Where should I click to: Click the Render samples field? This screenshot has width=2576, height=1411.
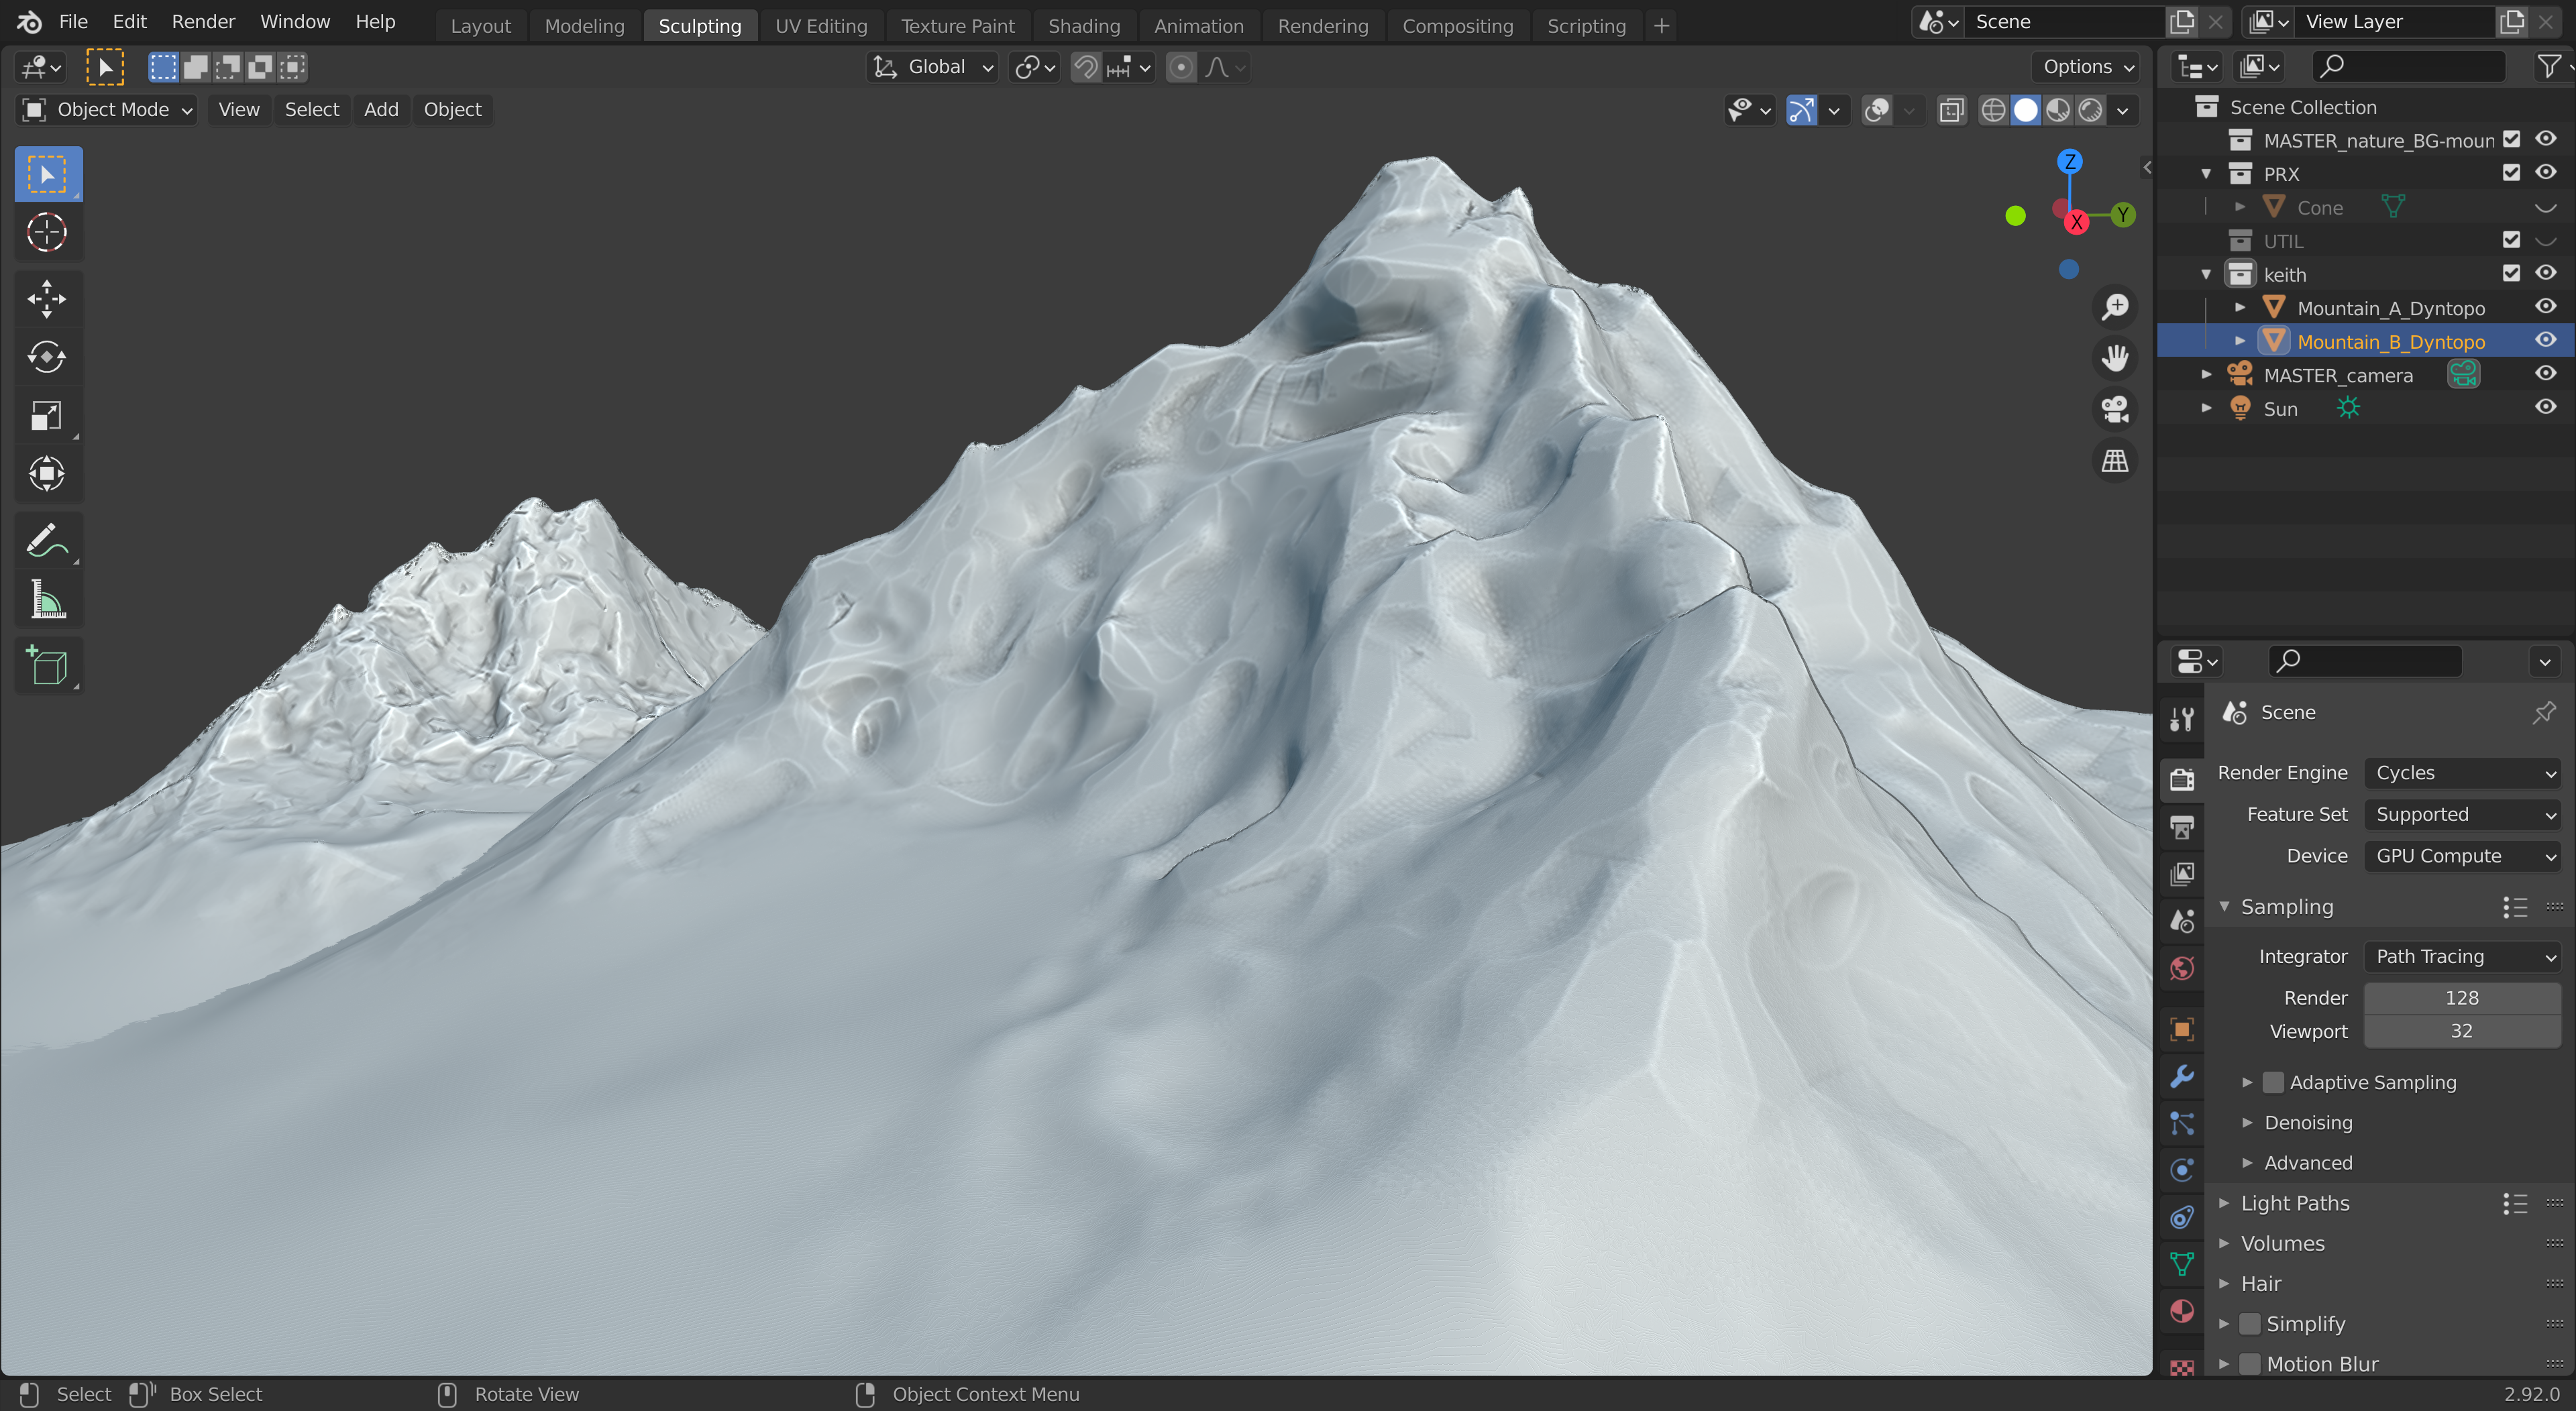[x=2461, y=998]
